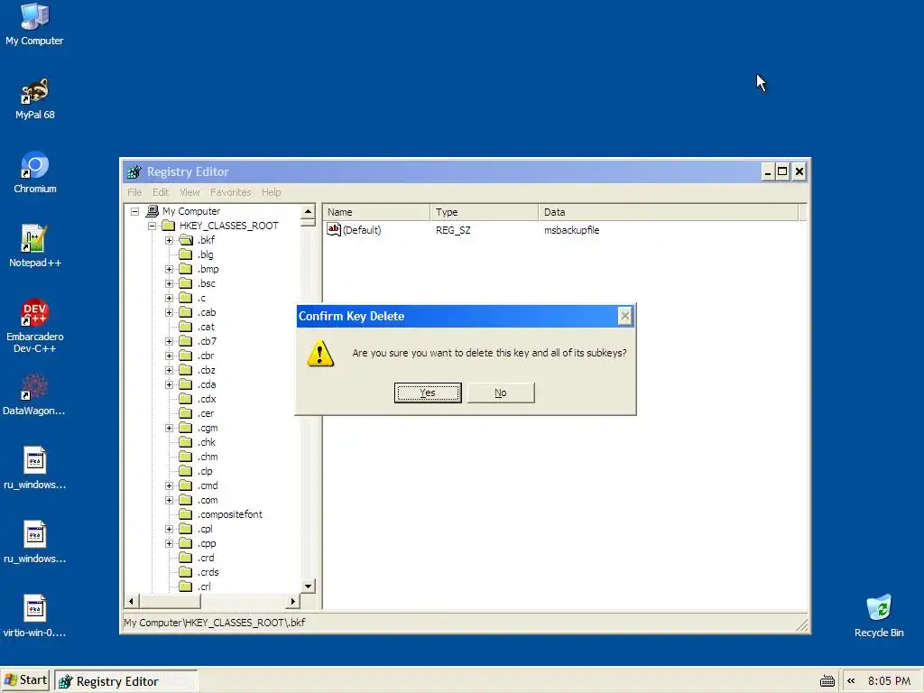Open Notepad++ desktop shortcut
Screen dimensions: 924x693
[35, 246]
